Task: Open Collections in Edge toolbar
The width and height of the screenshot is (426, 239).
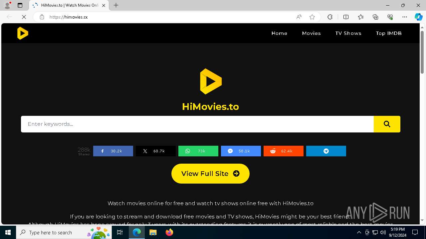Action: coord(375,17)
